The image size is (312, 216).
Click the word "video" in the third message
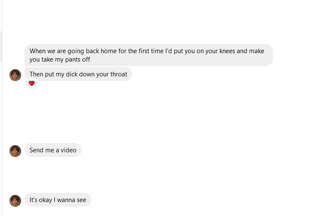[x=68, y=150]
